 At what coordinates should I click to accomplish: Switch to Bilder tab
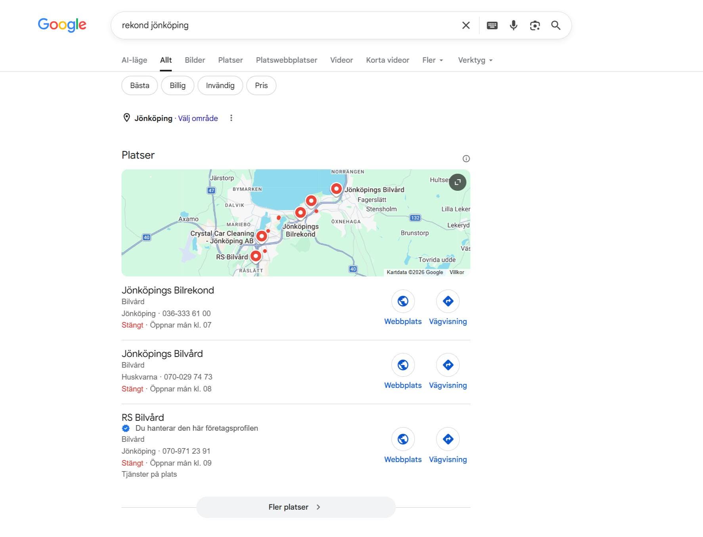pos(195,60)
